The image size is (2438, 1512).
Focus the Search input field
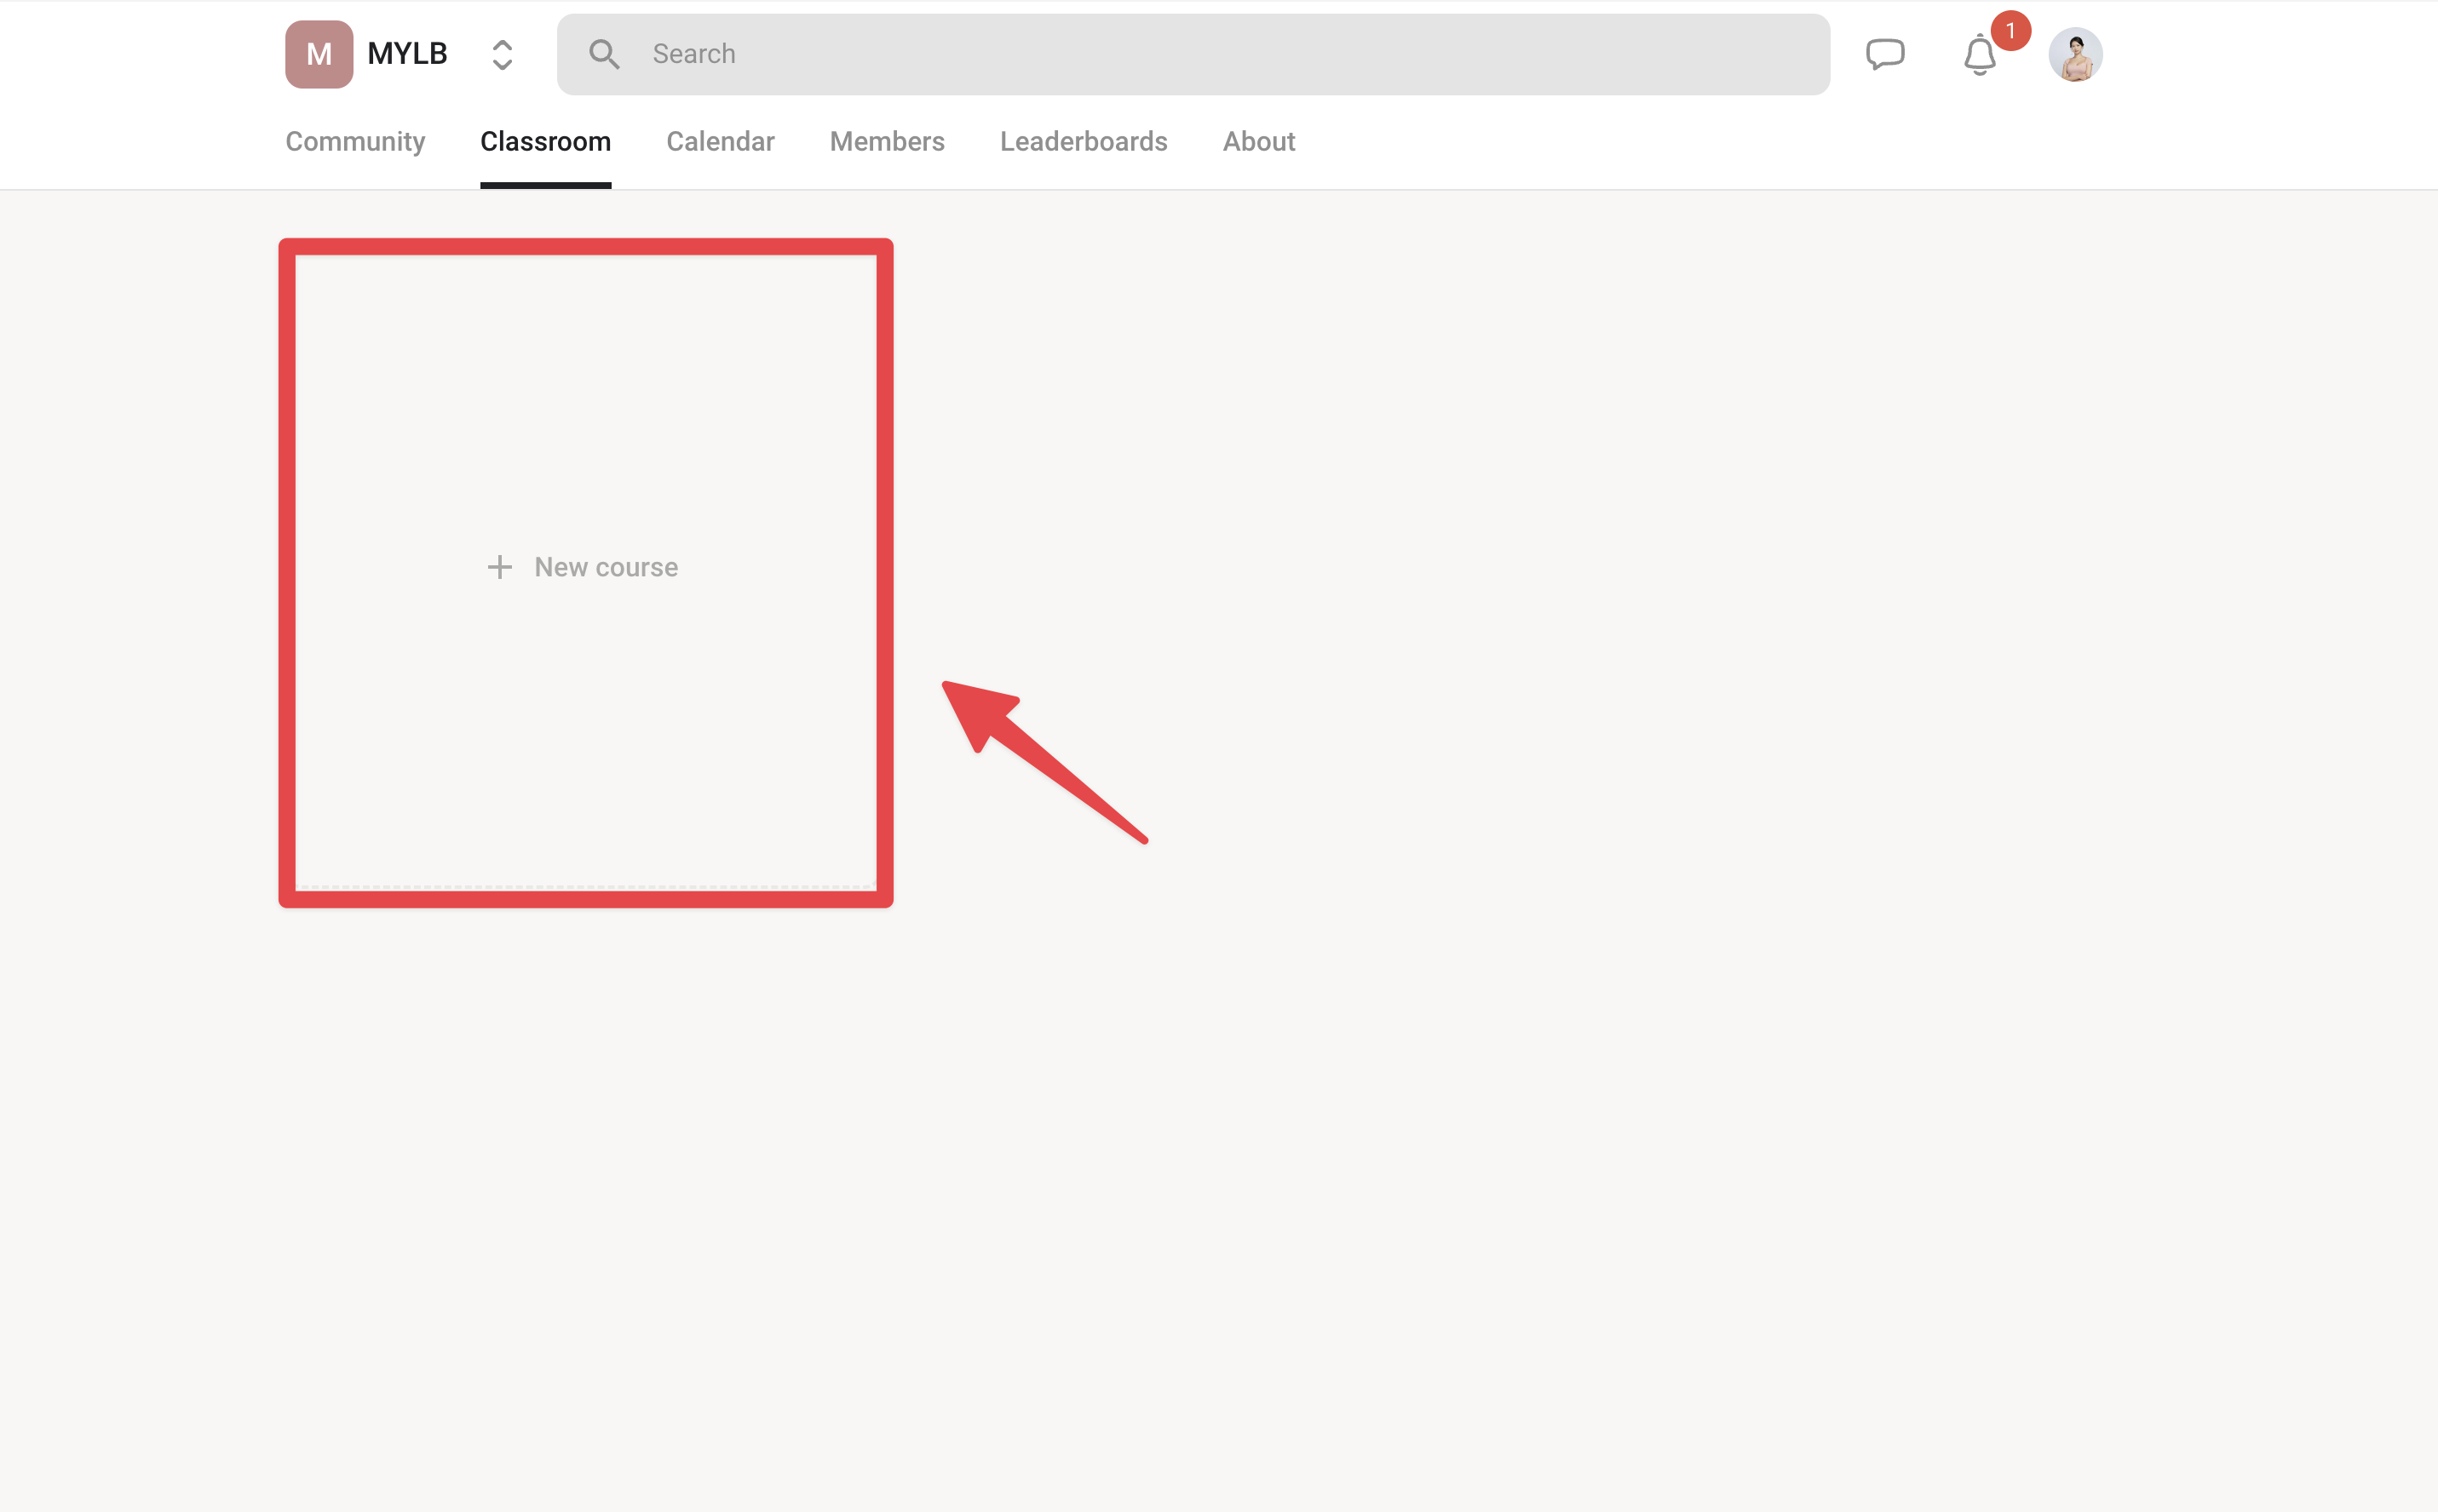(x=1193, y=54)
